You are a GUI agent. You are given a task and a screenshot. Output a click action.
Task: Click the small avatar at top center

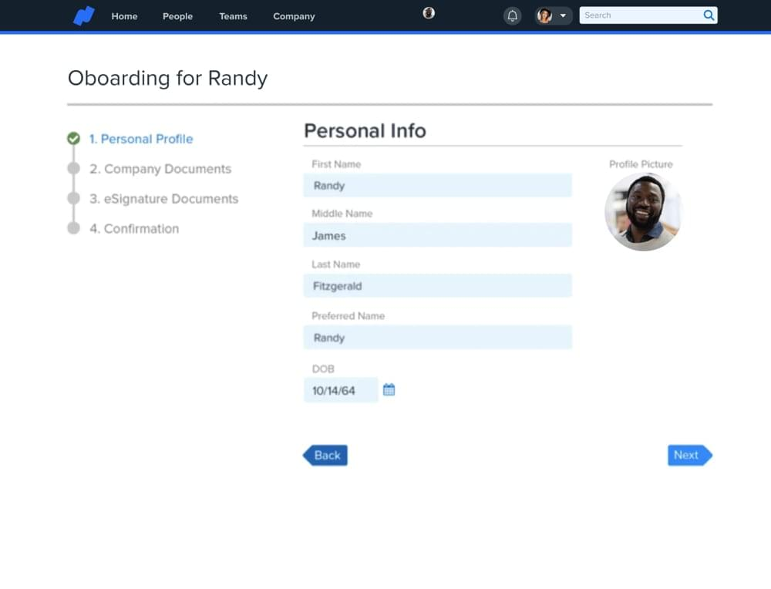pyautogui.click(x=429, y=13)
